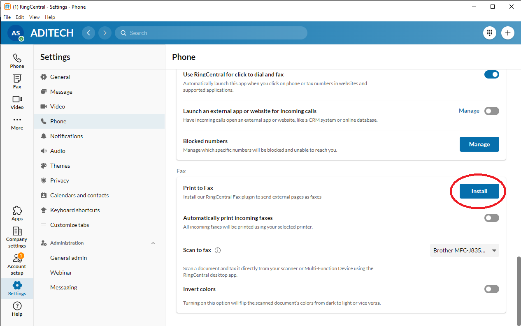Open Account setup in the left rail
The image size is (521, 326).
click(x=17, y=264)
